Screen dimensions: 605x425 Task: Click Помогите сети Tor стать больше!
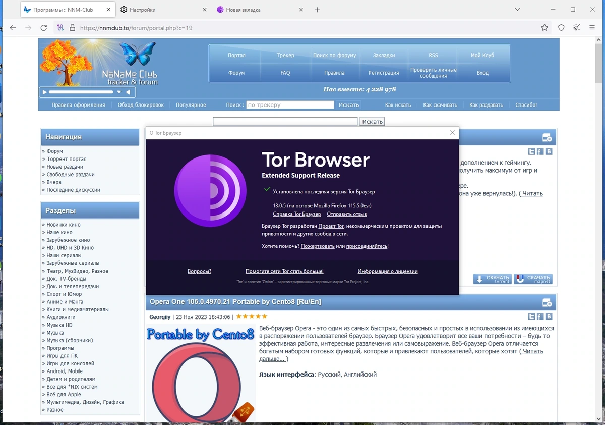click(x=284, y=271)
